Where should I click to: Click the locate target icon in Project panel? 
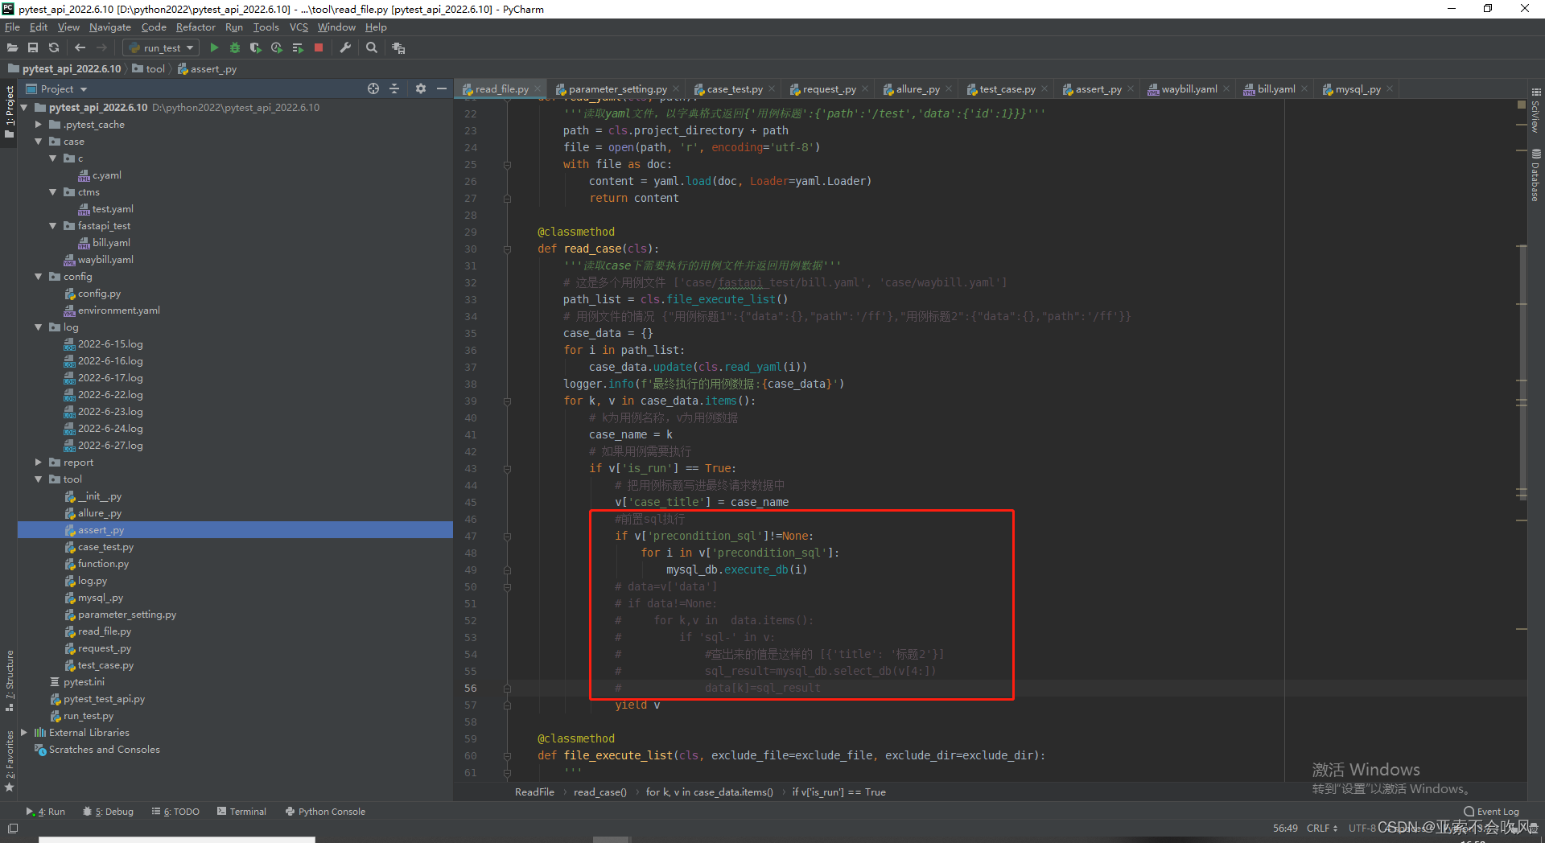[x=373, y=89]
